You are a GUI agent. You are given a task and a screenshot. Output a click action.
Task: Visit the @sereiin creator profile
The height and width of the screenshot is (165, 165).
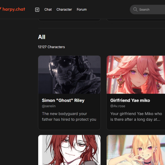click(49, 106)
